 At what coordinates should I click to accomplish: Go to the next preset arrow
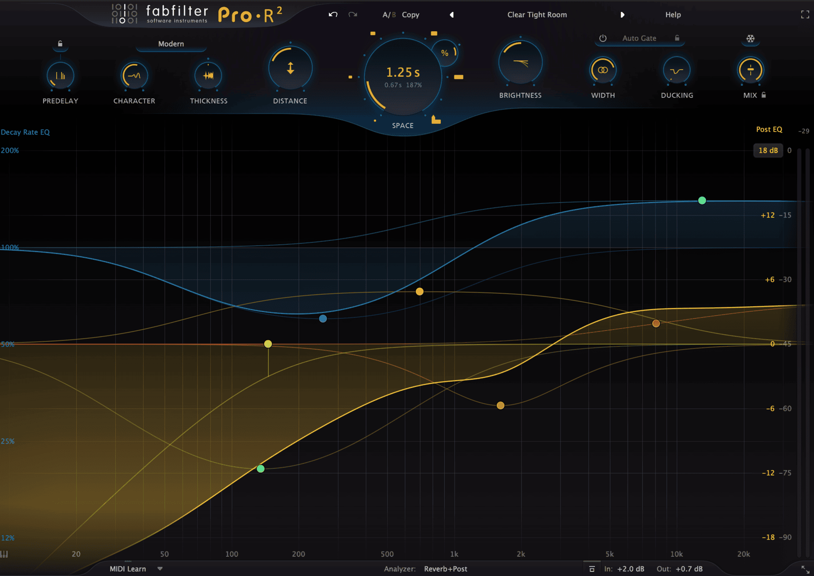pyautogui.click(x=622, y=14)
